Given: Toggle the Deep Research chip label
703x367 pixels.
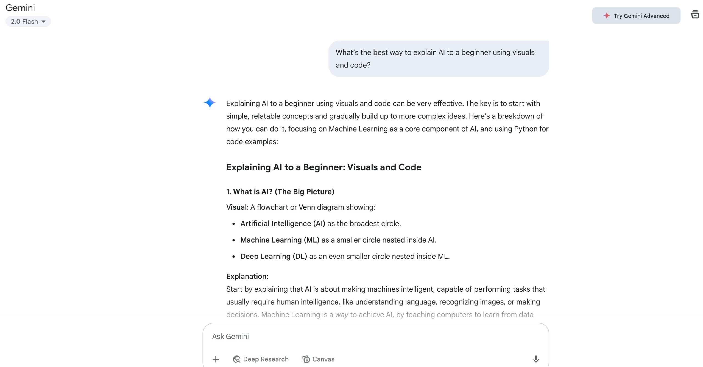Looking at the screenshot, I should click(266, 359).
